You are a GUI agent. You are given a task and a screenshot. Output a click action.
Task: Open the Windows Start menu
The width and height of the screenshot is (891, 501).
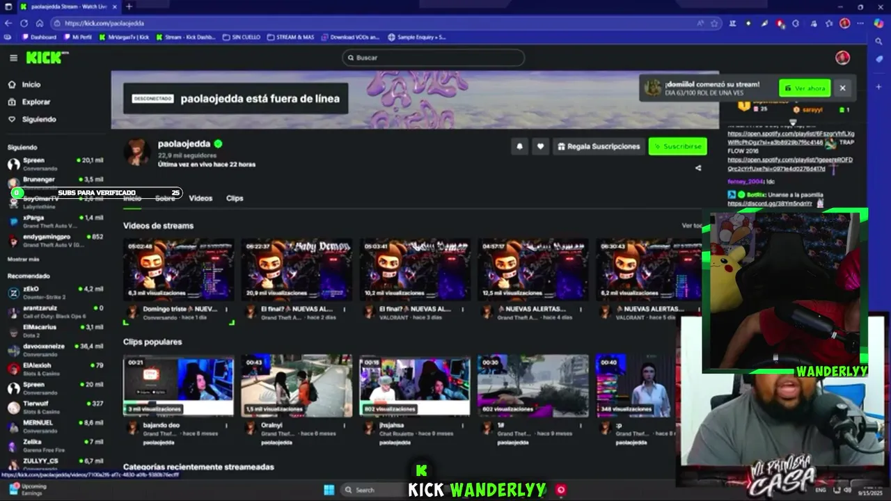click(329, 490)
